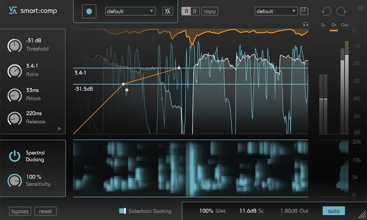The image size is (367, 220).
Task: Save preset with floppy disk icon
Action: 304,11
